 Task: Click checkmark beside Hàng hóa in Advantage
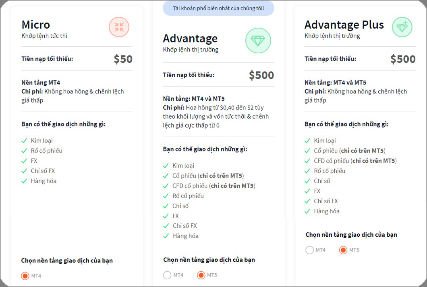point(166,236)
